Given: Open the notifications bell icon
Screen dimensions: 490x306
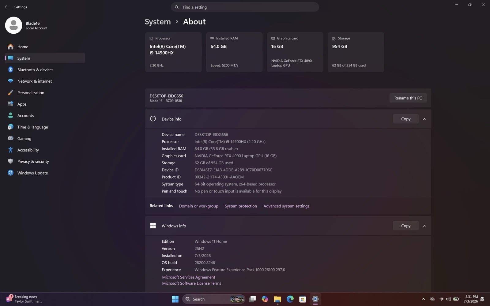Looking at the screenshot, I should [x=482, y=299].
